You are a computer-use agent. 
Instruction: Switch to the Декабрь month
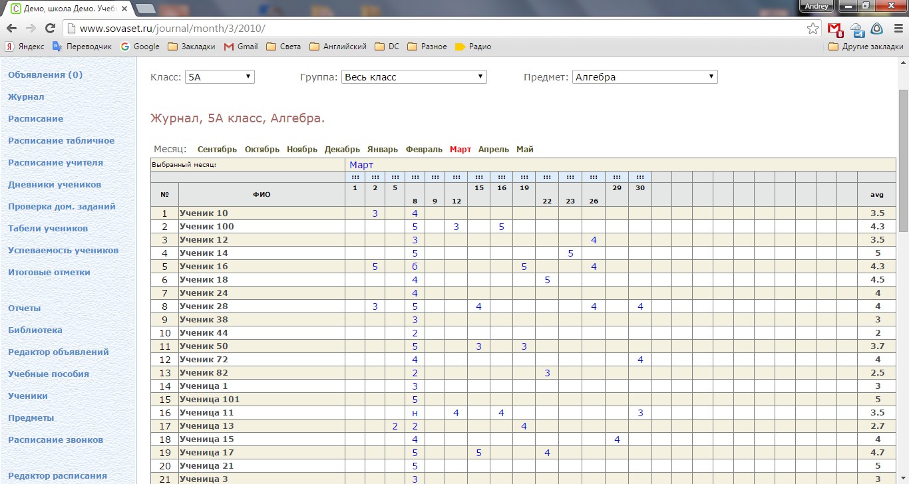(x=342, y=150)
